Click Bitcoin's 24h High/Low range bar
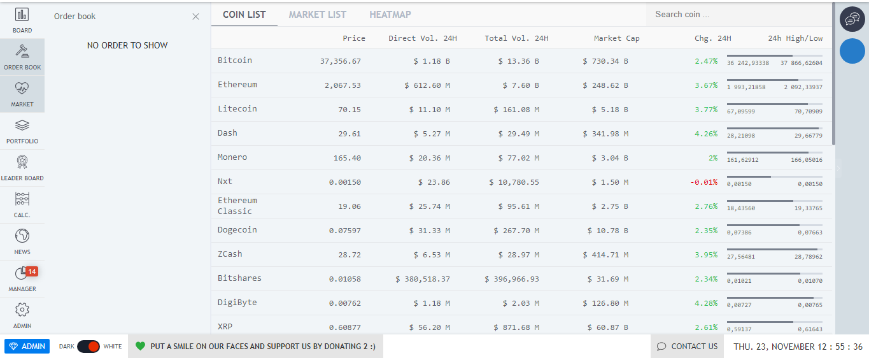The width and height of the screenshot is (869, 358). coord(774,56)
